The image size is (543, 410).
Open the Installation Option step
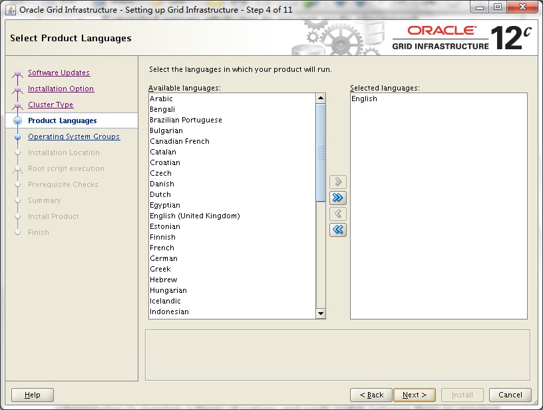61,89
